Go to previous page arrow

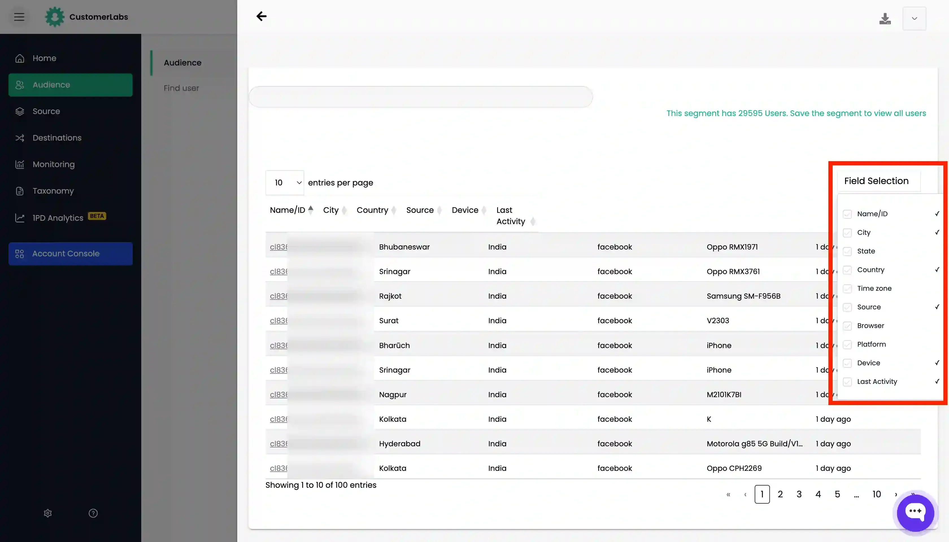[x=745, y=494]
